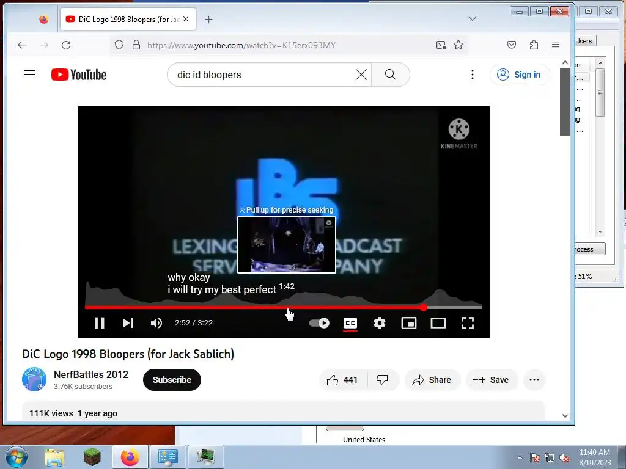Open the taskbar clock showing 11:40 AM
This screenshot has width=626, height=469.
[594, 457]
